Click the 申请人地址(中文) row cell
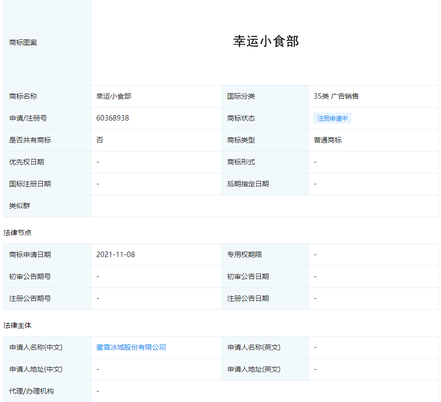Screen dimensions: 441x402 click(28, 369)
